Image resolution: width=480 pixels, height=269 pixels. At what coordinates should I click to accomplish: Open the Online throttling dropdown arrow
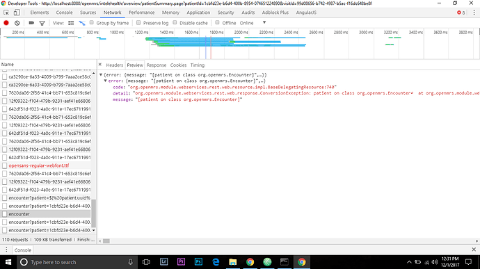pos(264,23)
